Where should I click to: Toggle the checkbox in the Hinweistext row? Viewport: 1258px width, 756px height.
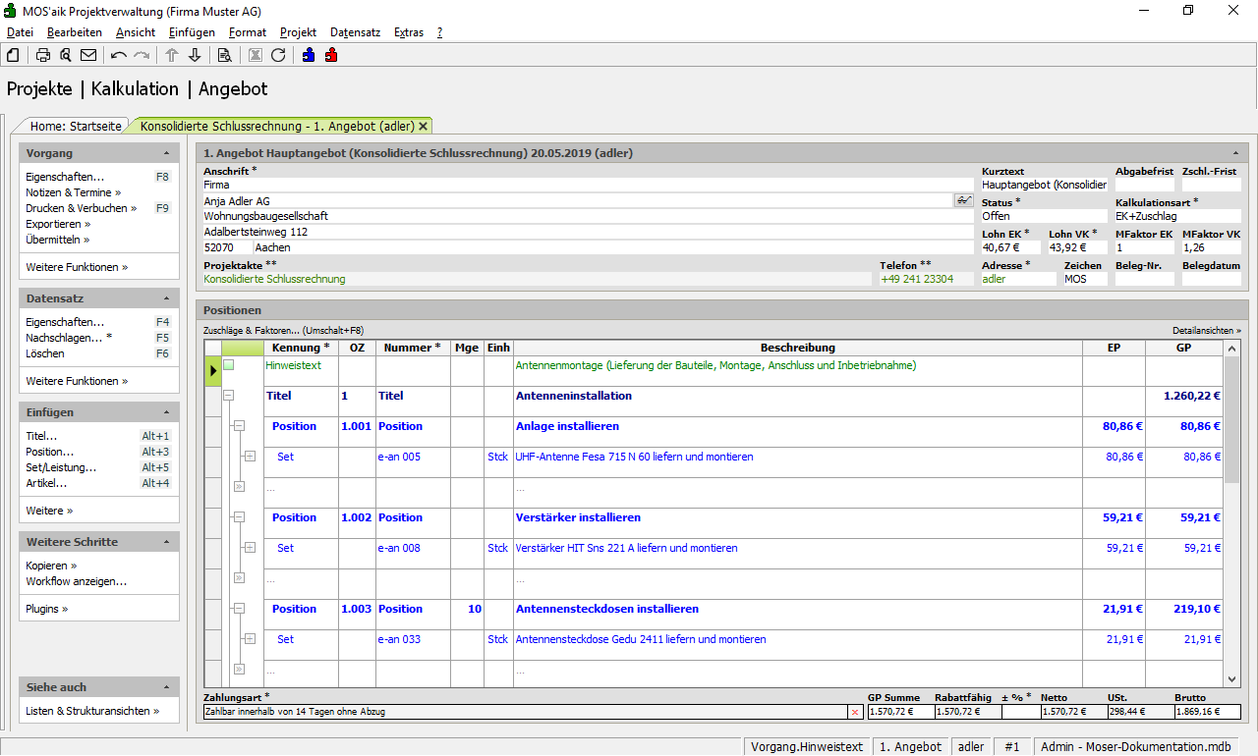pyautogui.click(x=229, y=365)
